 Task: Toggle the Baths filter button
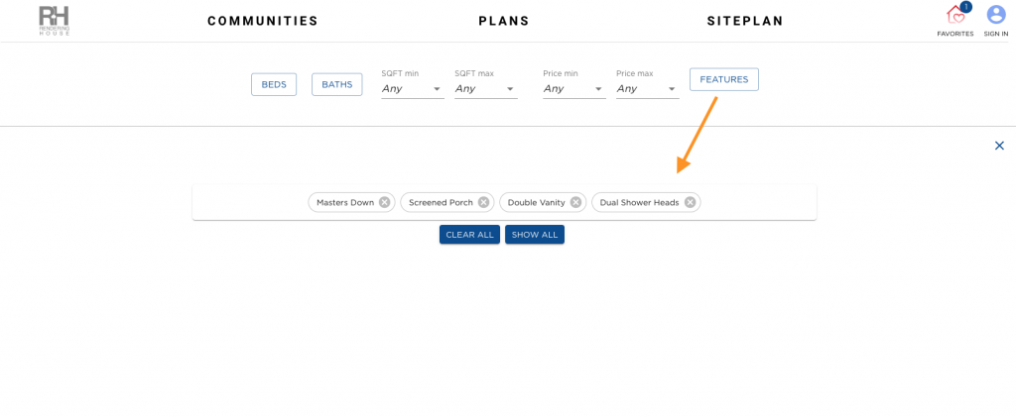pyautogui.click(x=336, y=84)
